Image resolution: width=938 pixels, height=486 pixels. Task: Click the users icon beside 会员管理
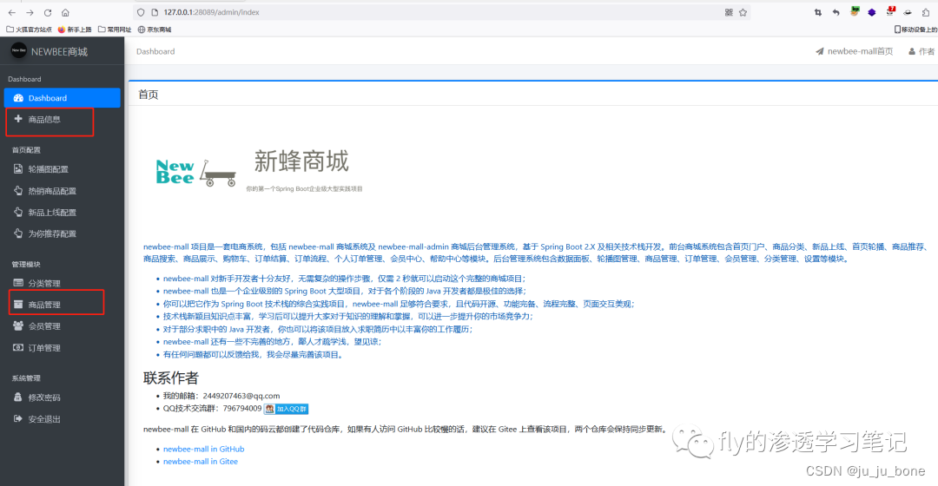[x=18, y=325]
